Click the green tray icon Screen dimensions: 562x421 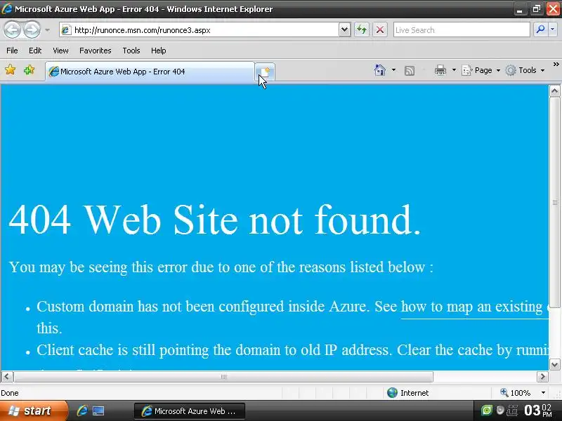click(486, 410)
